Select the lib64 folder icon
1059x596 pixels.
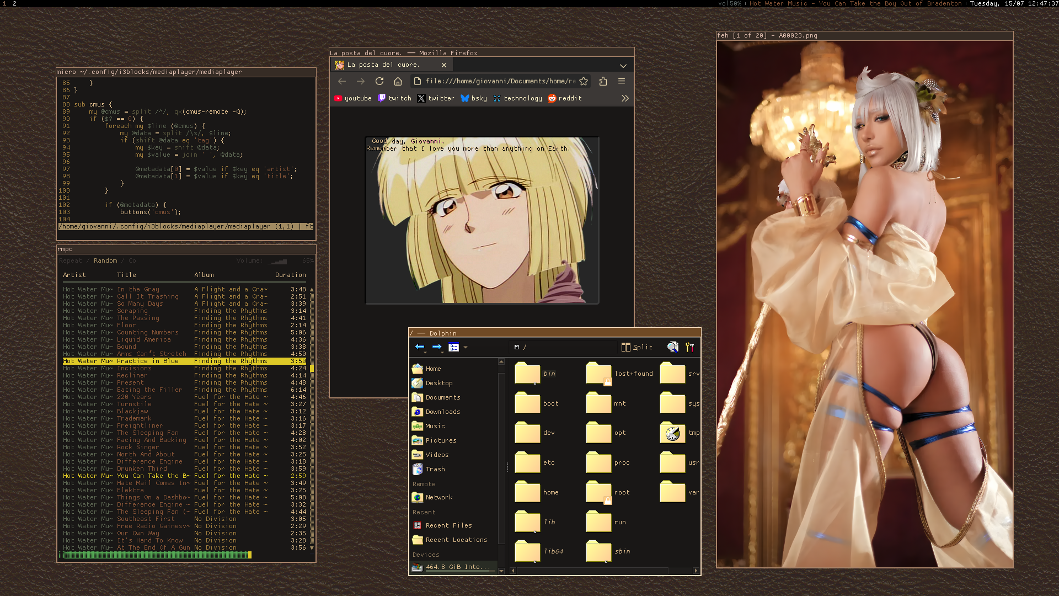[x=527, y=551]
